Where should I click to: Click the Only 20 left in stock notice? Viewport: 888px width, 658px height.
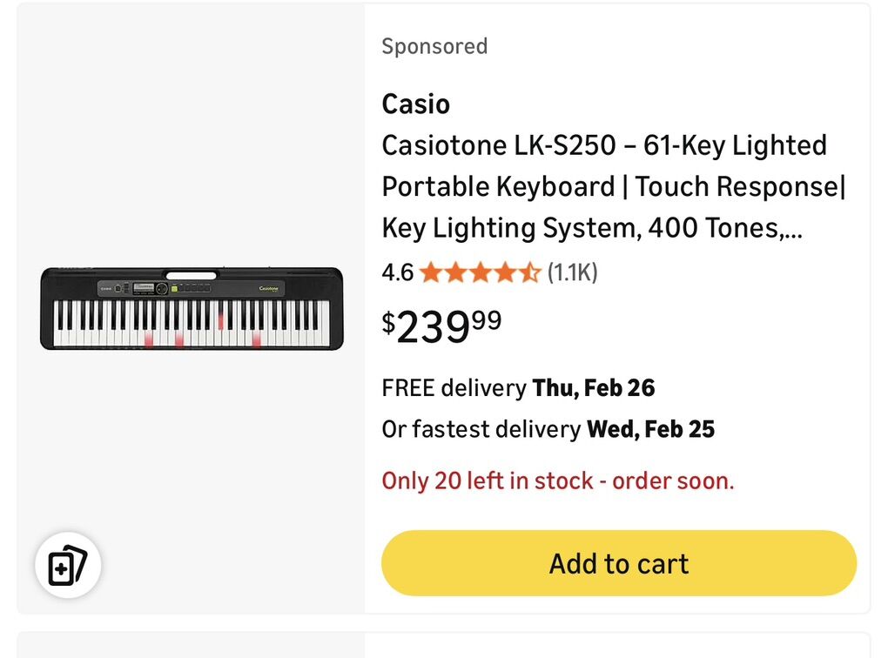coord(558,480)
